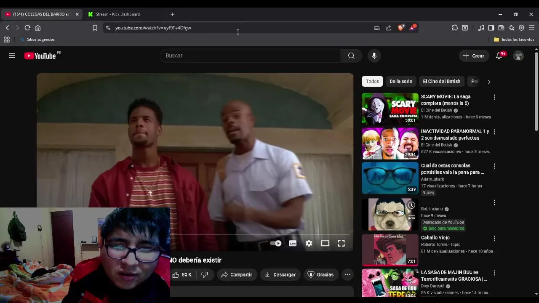539x303 pixels.
Task: Switch the player to theater mode
Action: click(x=325, y=243)
